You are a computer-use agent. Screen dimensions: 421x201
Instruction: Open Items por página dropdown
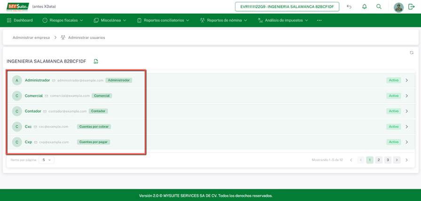coord(46,160)
